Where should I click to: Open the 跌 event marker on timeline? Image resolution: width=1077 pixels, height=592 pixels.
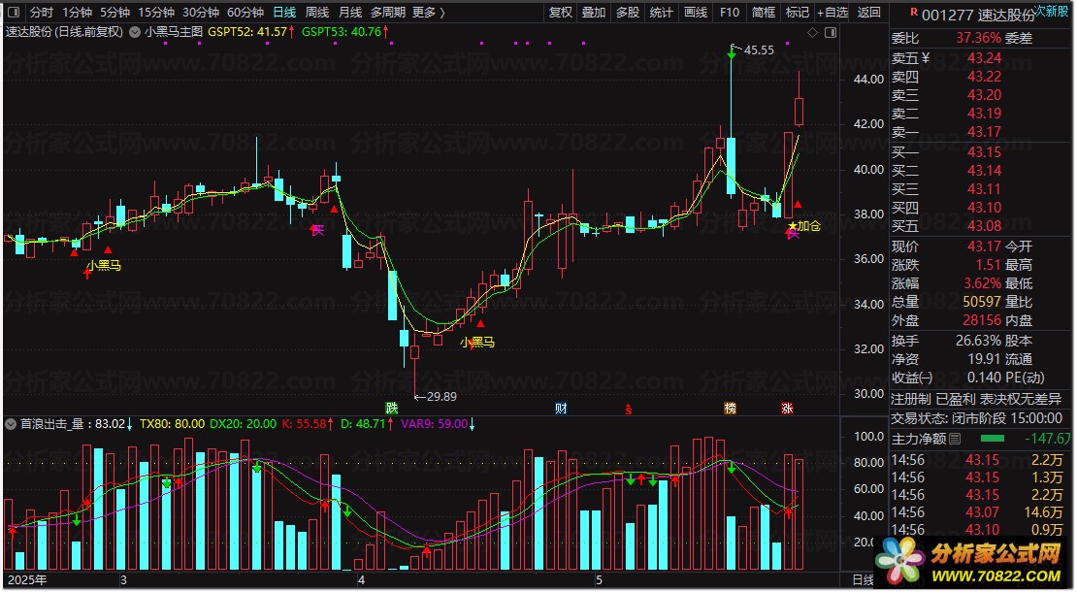[x=392, y=408]
